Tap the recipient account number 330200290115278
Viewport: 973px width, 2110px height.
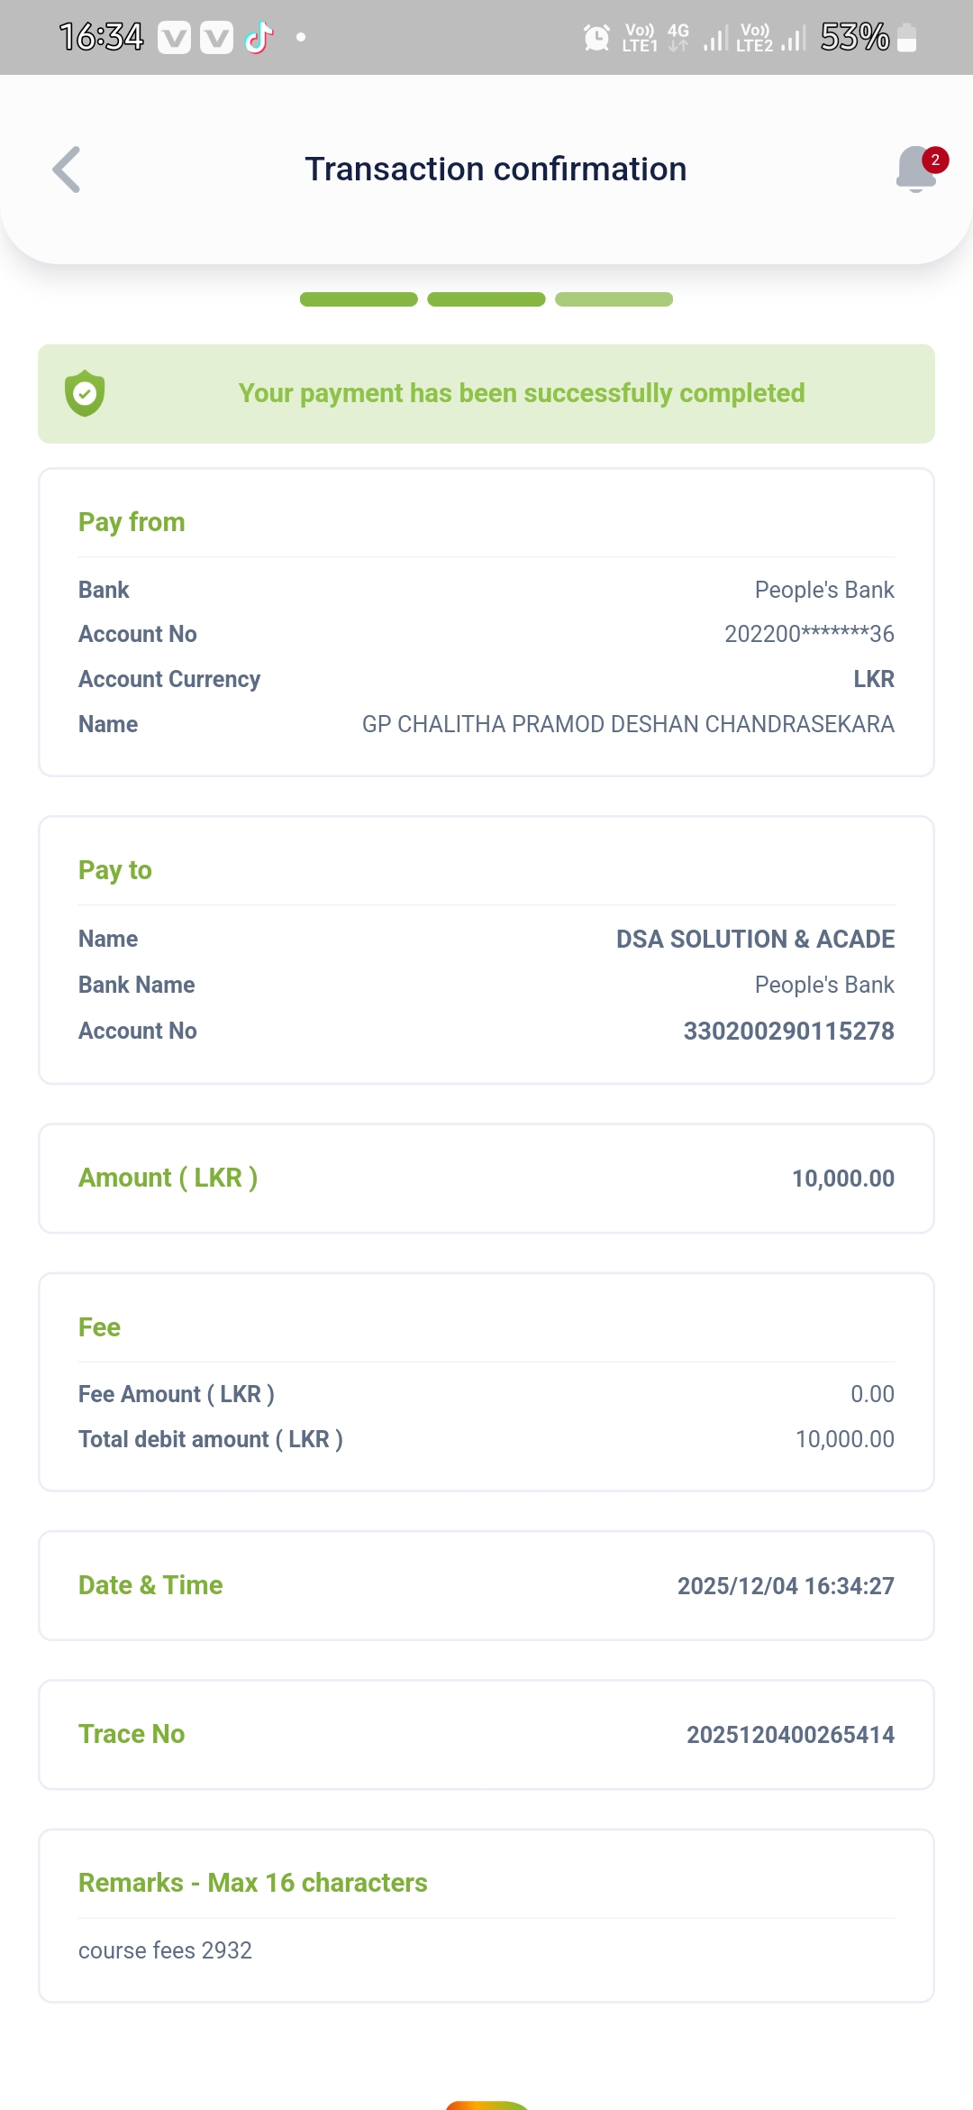coord(788,1031)
